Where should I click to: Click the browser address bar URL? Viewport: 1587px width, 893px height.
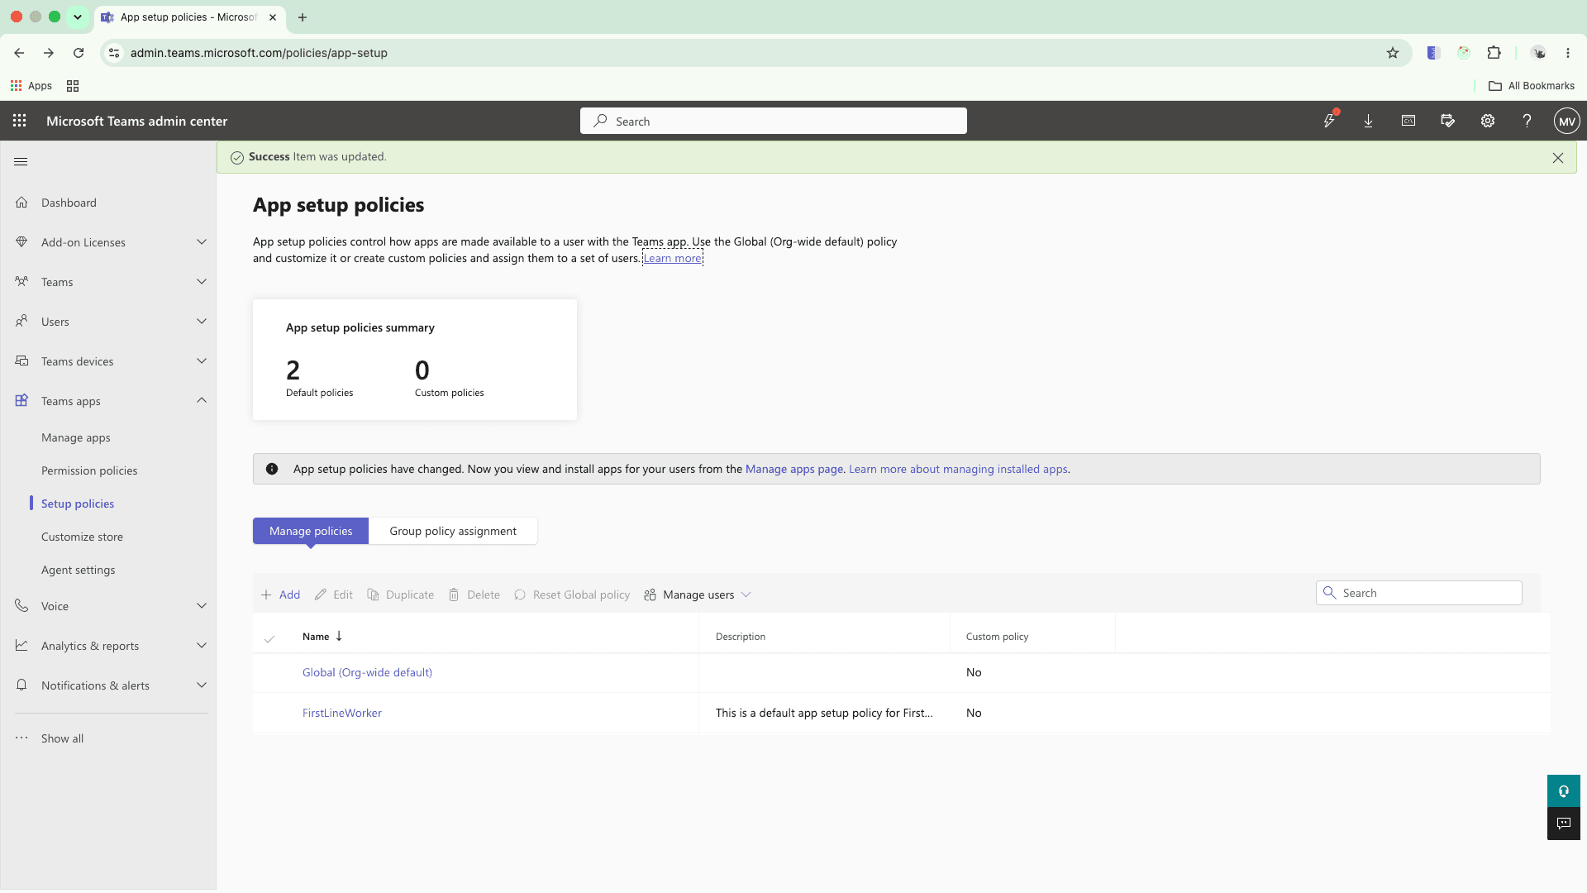(259, 53)
